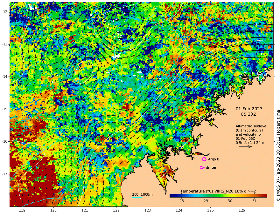This screenshot has height=216, width=280.
Task: Click the date label 01-Feb-2023
Action: [249, 109]
